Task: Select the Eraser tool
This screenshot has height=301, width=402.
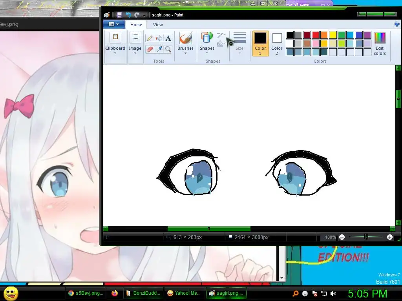Action: [150, 49]
